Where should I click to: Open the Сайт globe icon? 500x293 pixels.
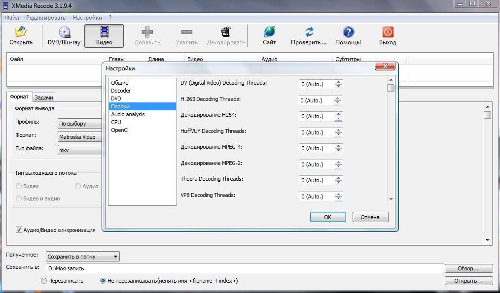269,32
